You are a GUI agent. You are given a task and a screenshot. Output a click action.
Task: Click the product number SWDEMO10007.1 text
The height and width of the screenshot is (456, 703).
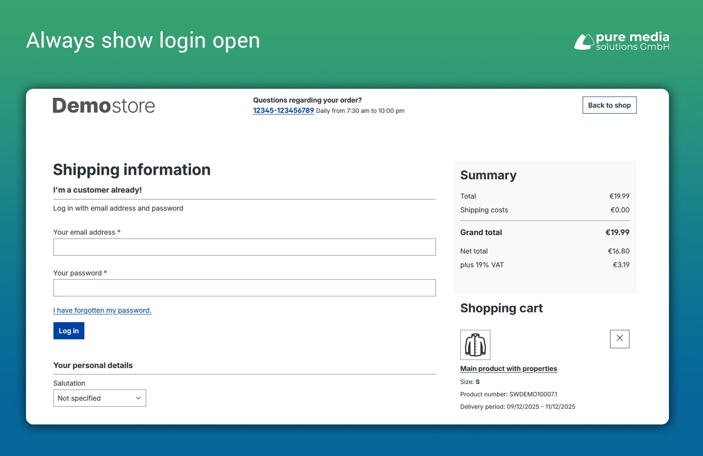[508, 394]
